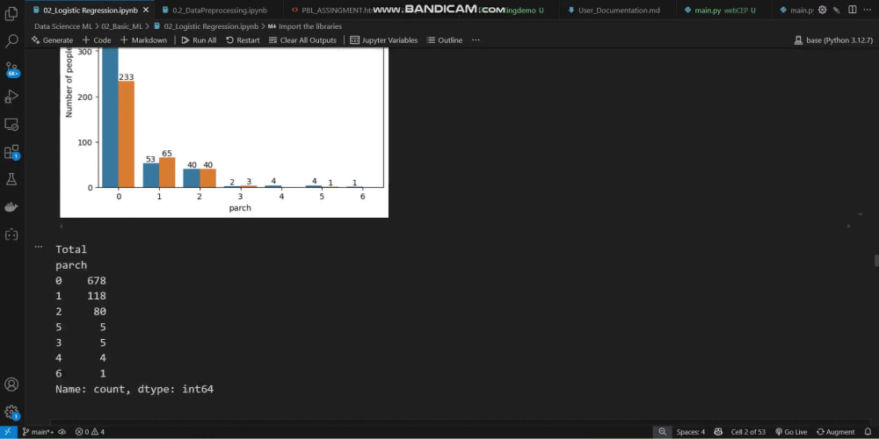Add a new Code cell
Image resolution: width=879 pixels, height=439 pixels.
97,40
